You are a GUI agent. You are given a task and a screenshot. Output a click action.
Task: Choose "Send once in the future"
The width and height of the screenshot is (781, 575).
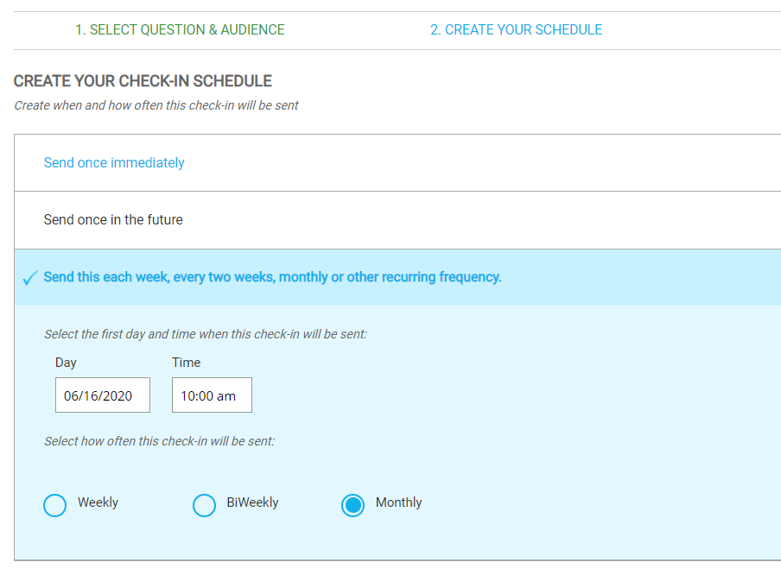pos(113,219)
